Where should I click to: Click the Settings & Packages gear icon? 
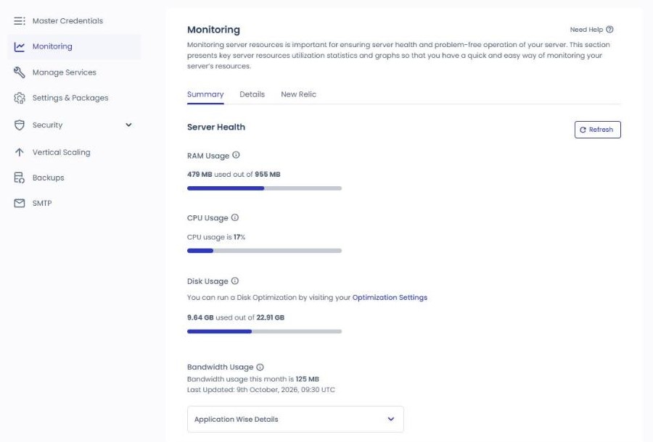pos(19,98)
